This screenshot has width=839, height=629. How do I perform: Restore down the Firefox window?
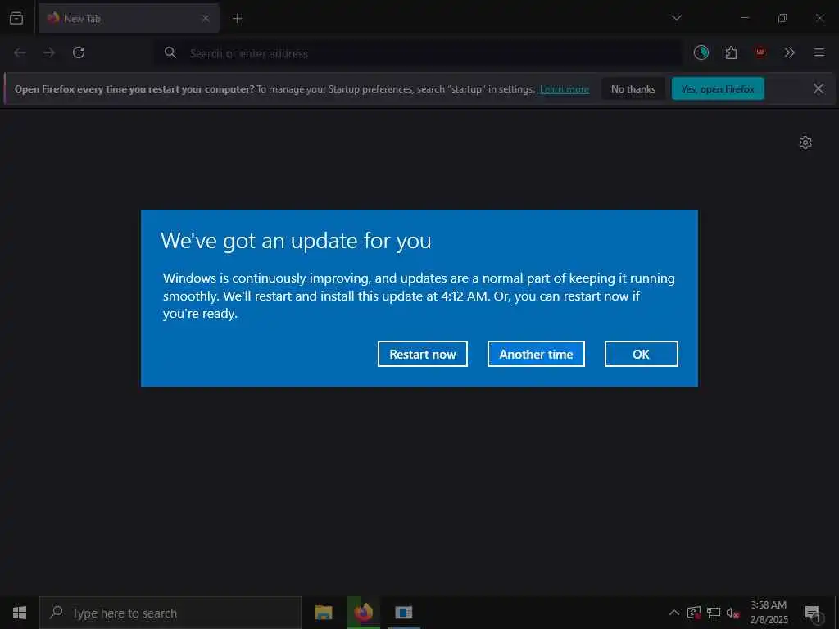[782, 18]
